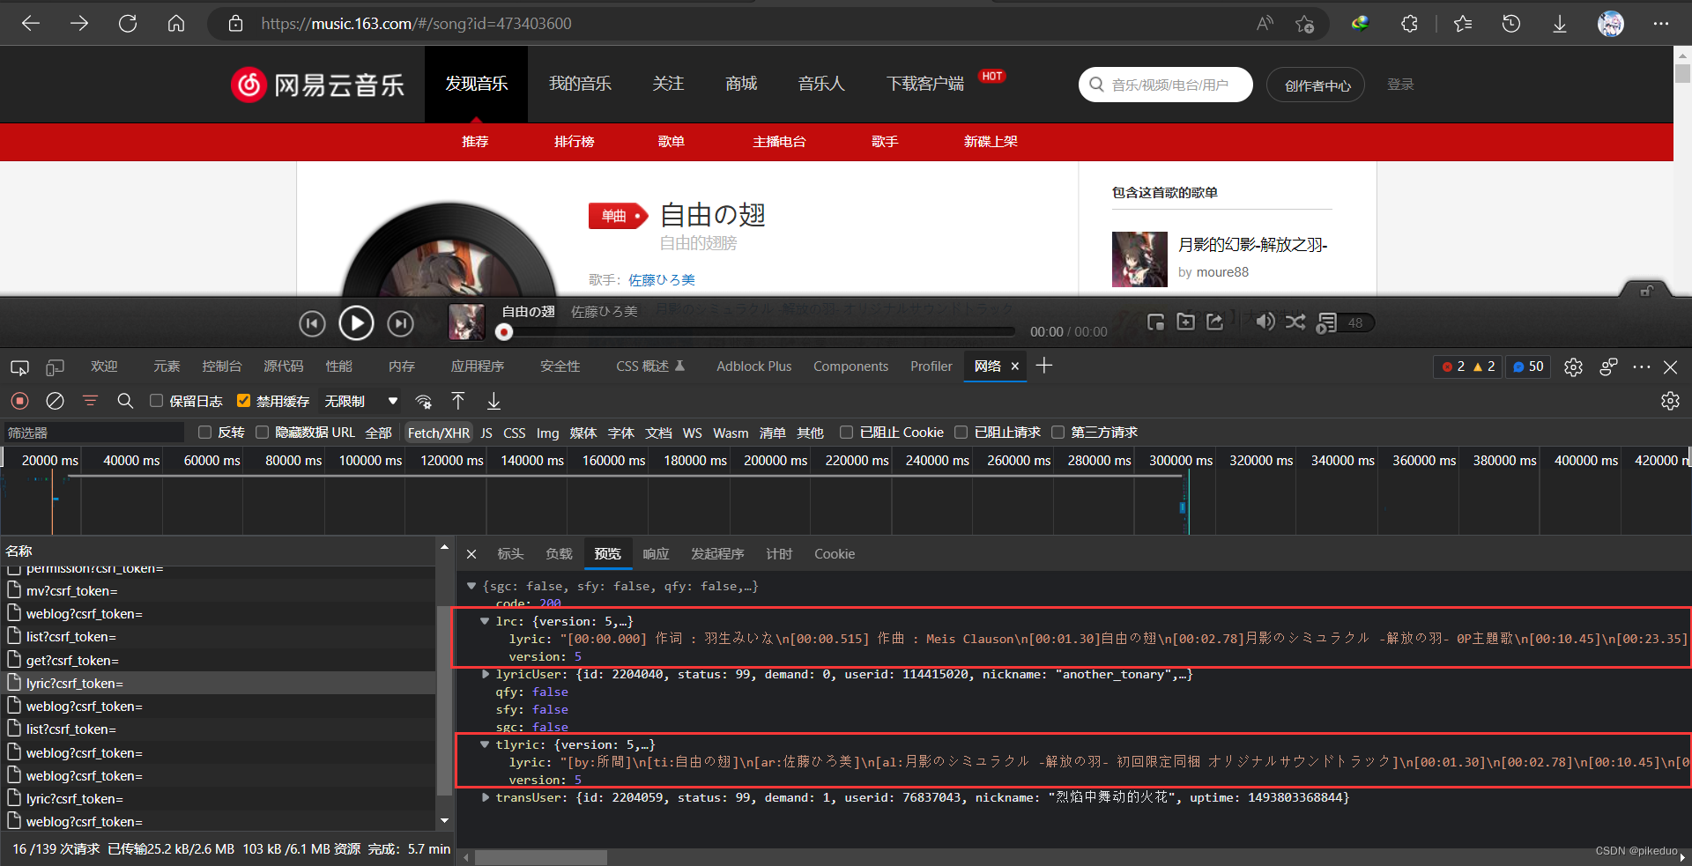The height and width of the screenshot is (866, 1692).
Task: Play the song 自由の翅
Action: (x=356, y=323)
